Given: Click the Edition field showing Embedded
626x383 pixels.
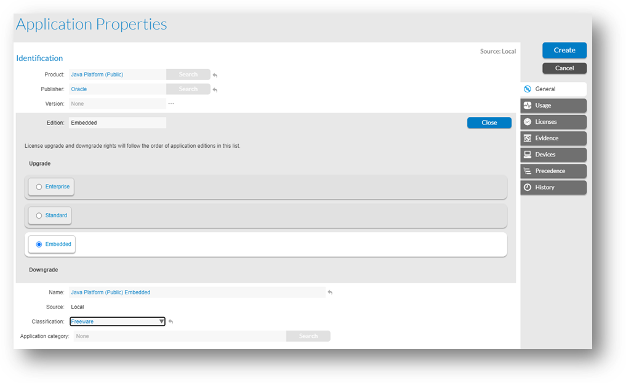Looking at the screenshot, I should [x=118, y=123].
